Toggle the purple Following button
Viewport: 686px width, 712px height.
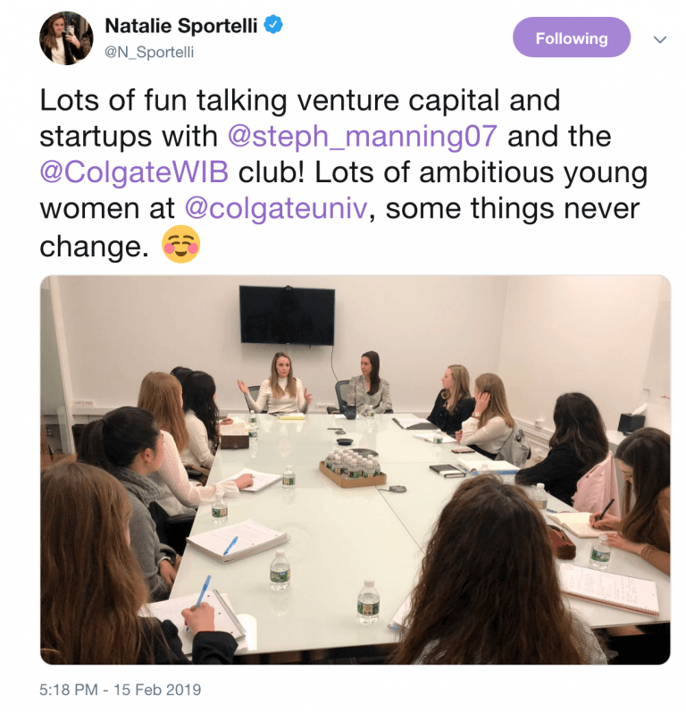tap(571, 38)
